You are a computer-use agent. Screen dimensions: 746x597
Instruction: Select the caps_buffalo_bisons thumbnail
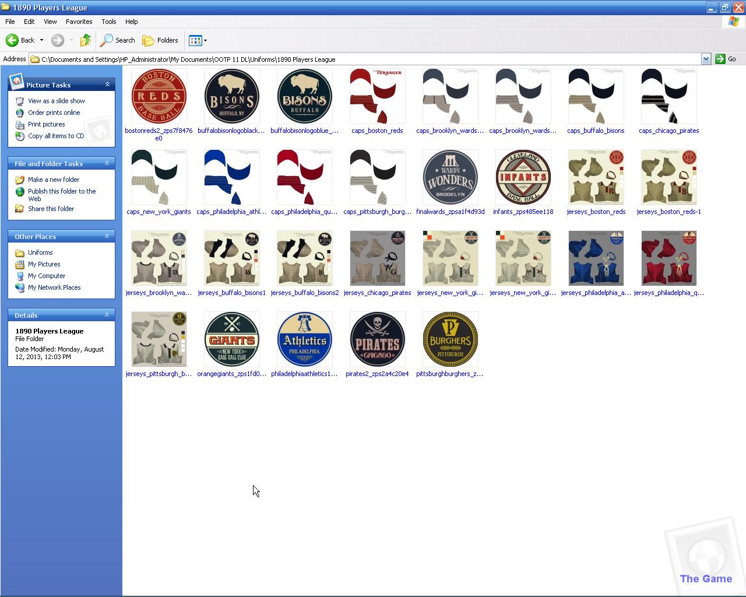click(596, 96)
